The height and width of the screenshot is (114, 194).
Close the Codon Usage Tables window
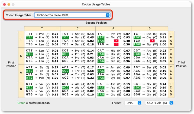[4, 4]
